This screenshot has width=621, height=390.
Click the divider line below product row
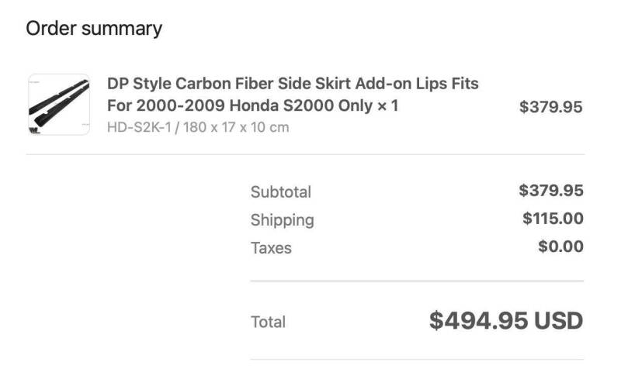click(305, 154)
